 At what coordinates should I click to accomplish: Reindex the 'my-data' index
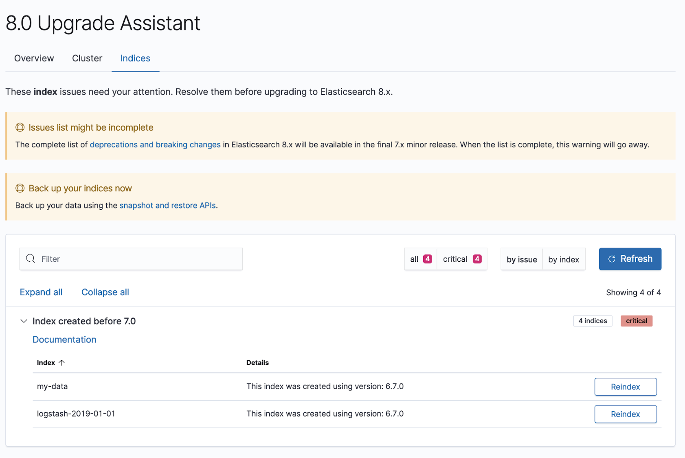click(625, 386)
